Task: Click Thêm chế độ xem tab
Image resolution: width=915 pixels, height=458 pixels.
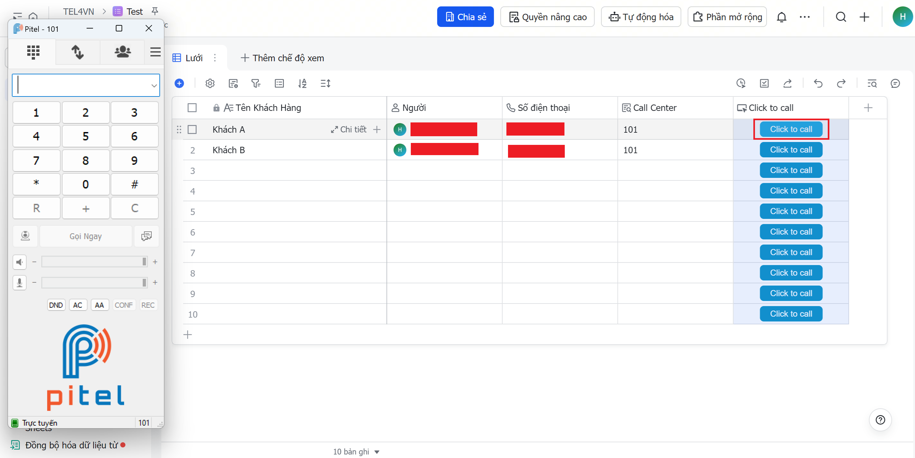Action: tap(282, 58)
